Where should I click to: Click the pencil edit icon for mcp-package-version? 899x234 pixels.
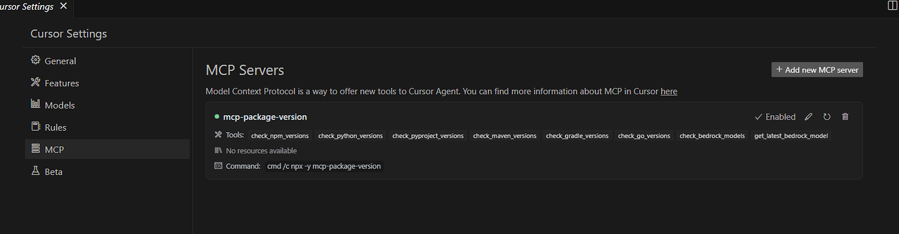[x=808, y=117]
